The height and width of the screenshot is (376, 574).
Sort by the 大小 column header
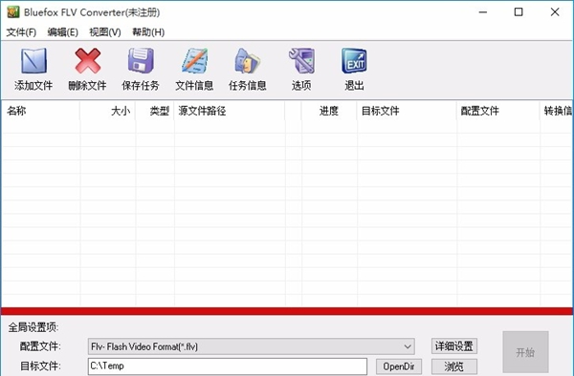pos(107,111)
